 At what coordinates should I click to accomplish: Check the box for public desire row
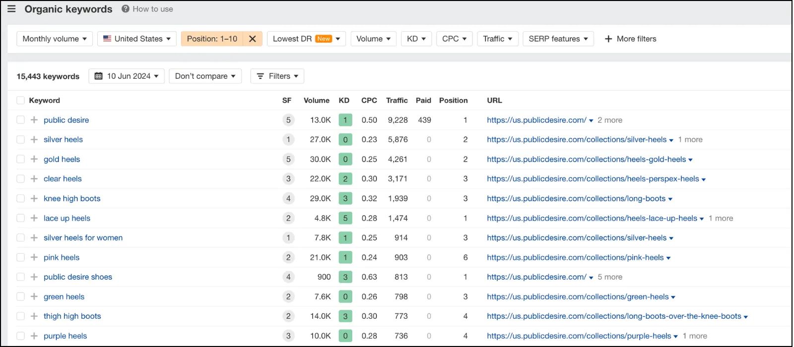(20, 120)
